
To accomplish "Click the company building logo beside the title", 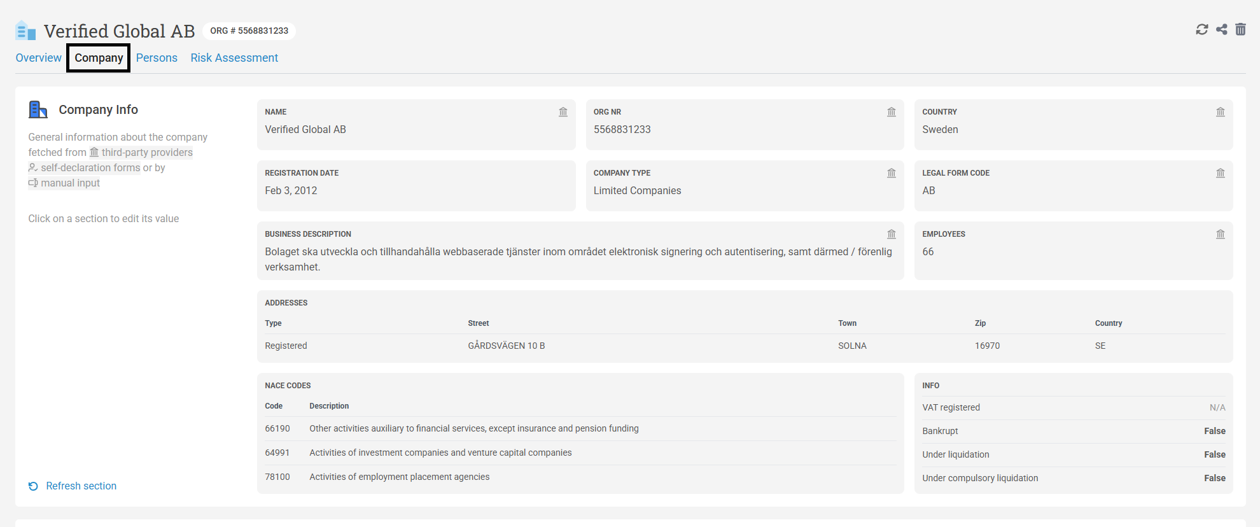I will tap(25, 31).
